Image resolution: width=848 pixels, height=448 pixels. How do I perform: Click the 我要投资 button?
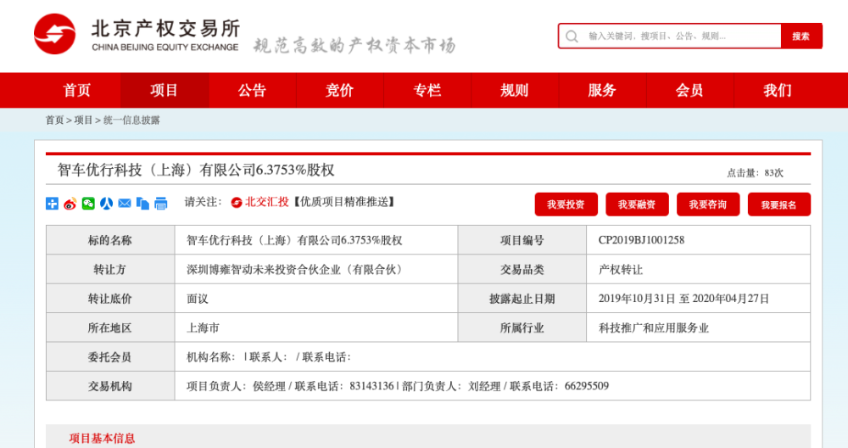click(566, 204)
